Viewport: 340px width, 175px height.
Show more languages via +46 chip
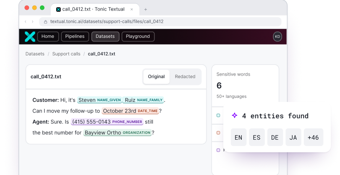tap(313, 137)
